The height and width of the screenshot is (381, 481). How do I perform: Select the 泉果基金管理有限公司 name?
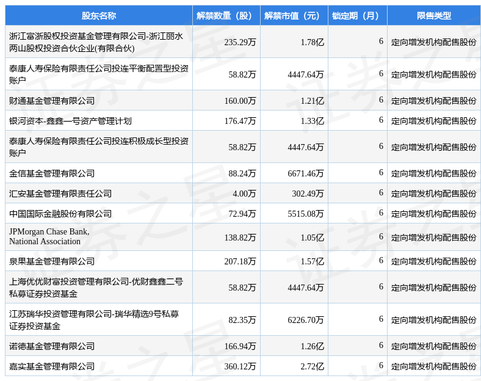click(x=52, y=261)
